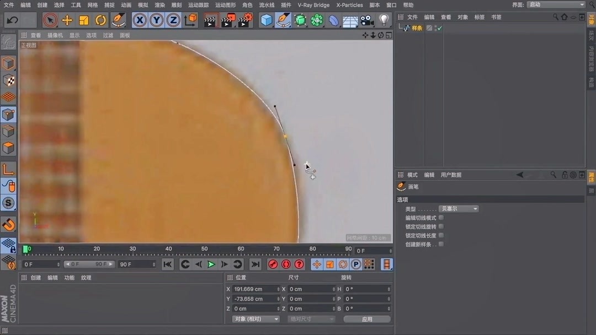Toggle the green enable checkmark of 样条
This screenshot has height=335, width=596.
tap(439, 28)
